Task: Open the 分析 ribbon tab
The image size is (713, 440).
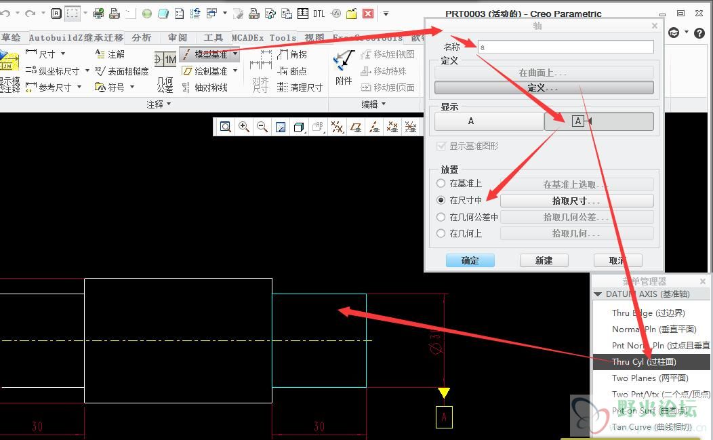Action: 142,37
